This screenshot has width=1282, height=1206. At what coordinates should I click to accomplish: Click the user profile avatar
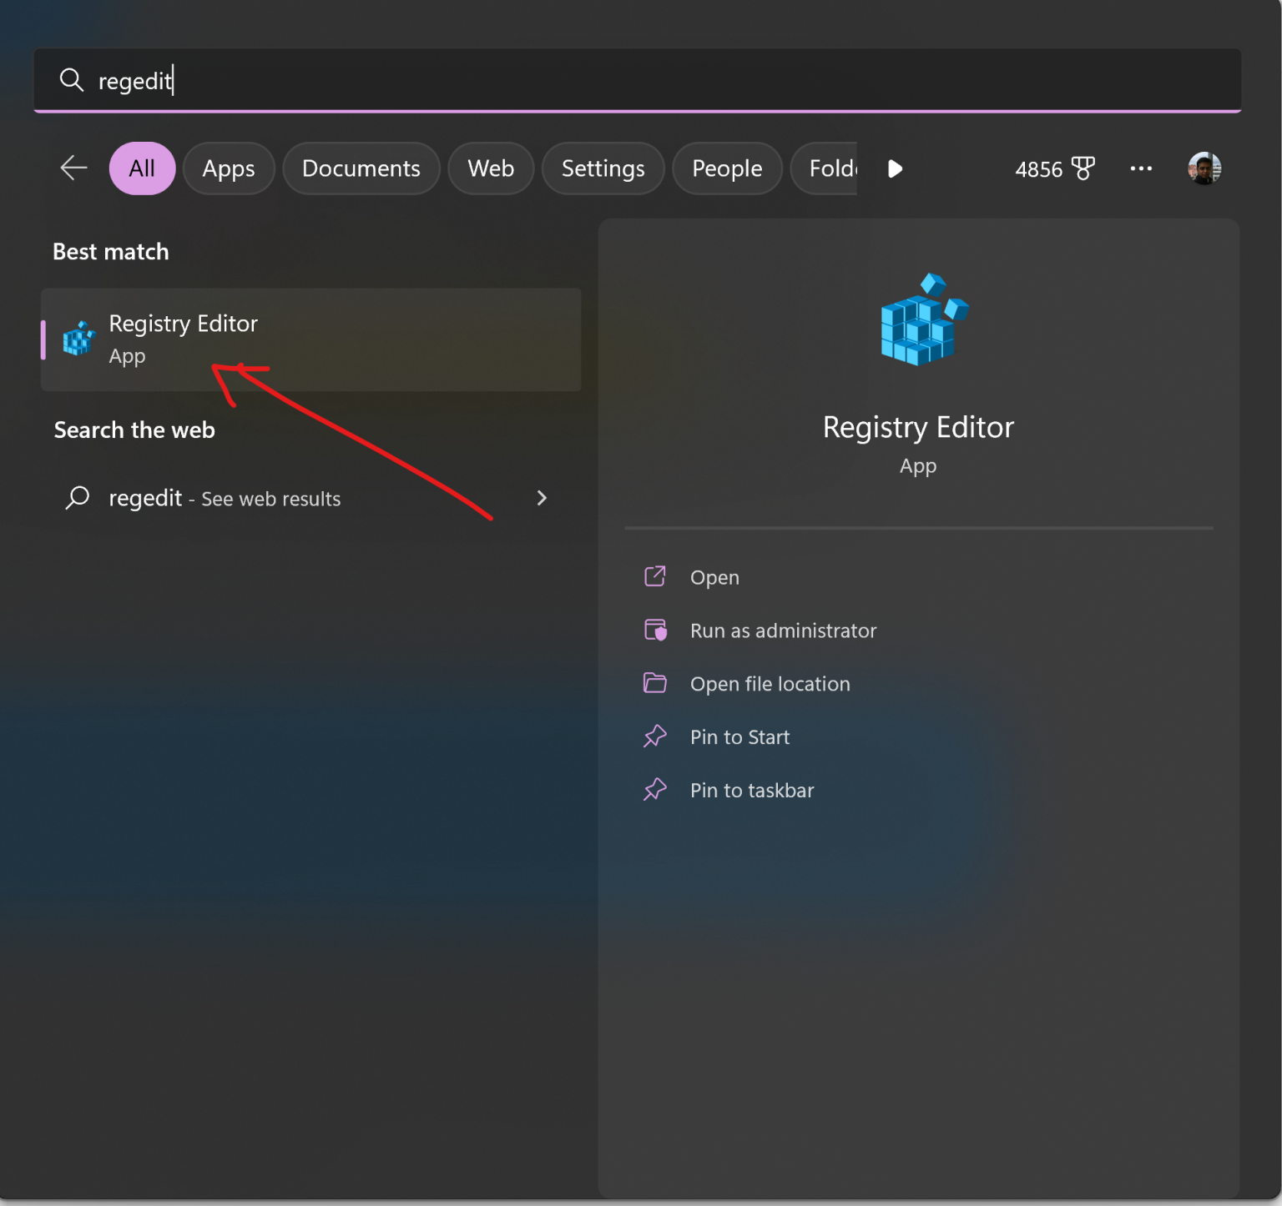(x=1204, y=168)
